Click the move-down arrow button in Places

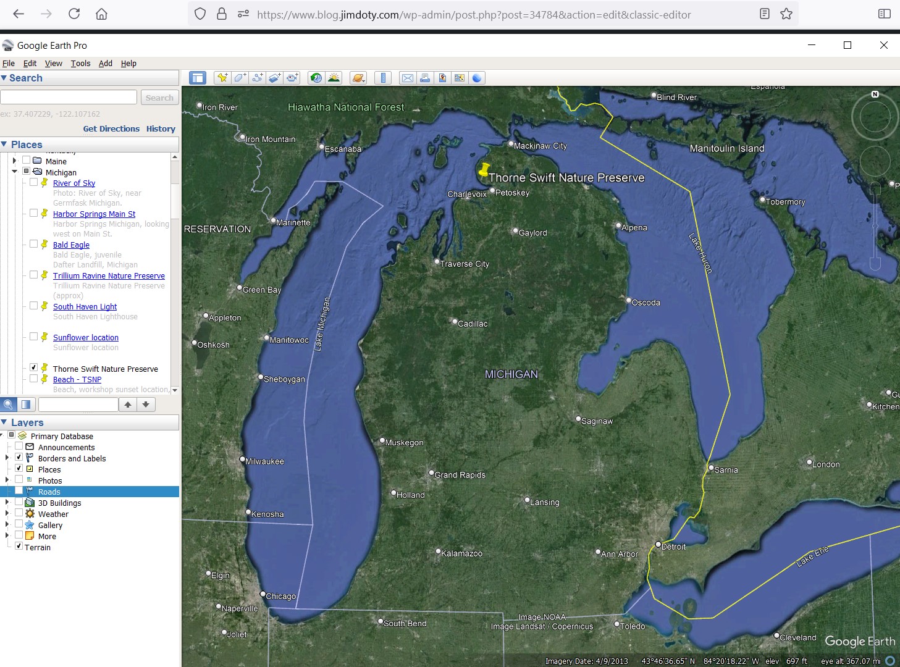(x=146, y=405)
